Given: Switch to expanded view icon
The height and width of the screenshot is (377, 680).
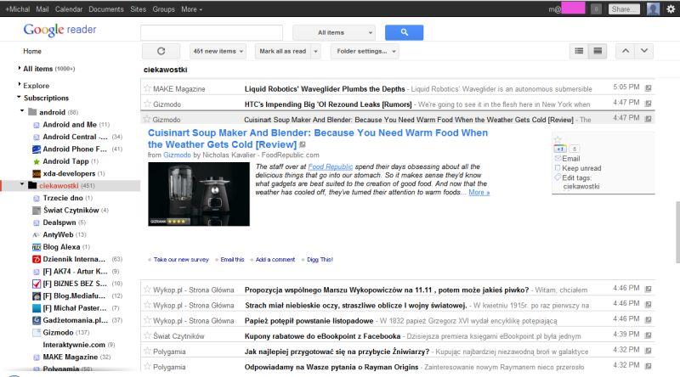Looking at the screenshot, I should 598,51.
